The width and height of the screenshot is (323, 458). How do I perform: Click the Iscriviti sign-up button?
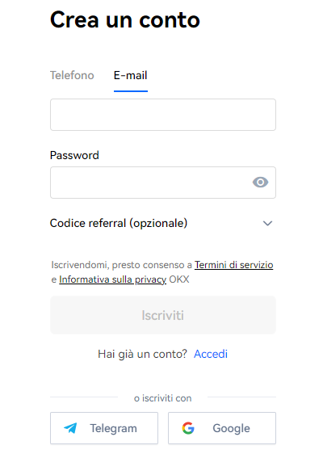[163, 315]
